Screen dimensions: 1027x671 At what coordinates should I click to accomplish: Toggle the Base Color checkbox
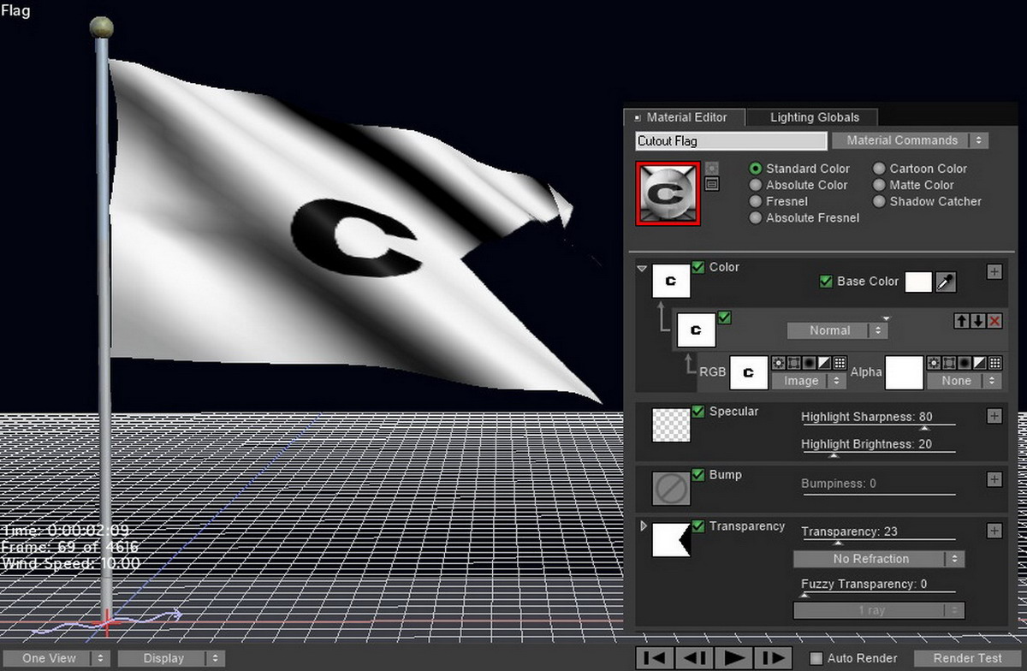pos(826,281)
